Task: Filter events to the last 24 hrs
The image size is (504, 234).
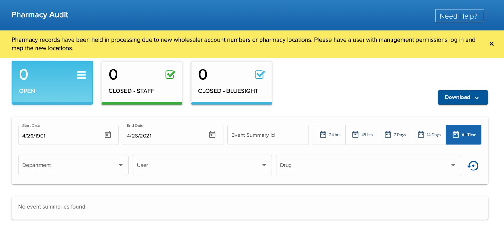Action: click(329, 135)
